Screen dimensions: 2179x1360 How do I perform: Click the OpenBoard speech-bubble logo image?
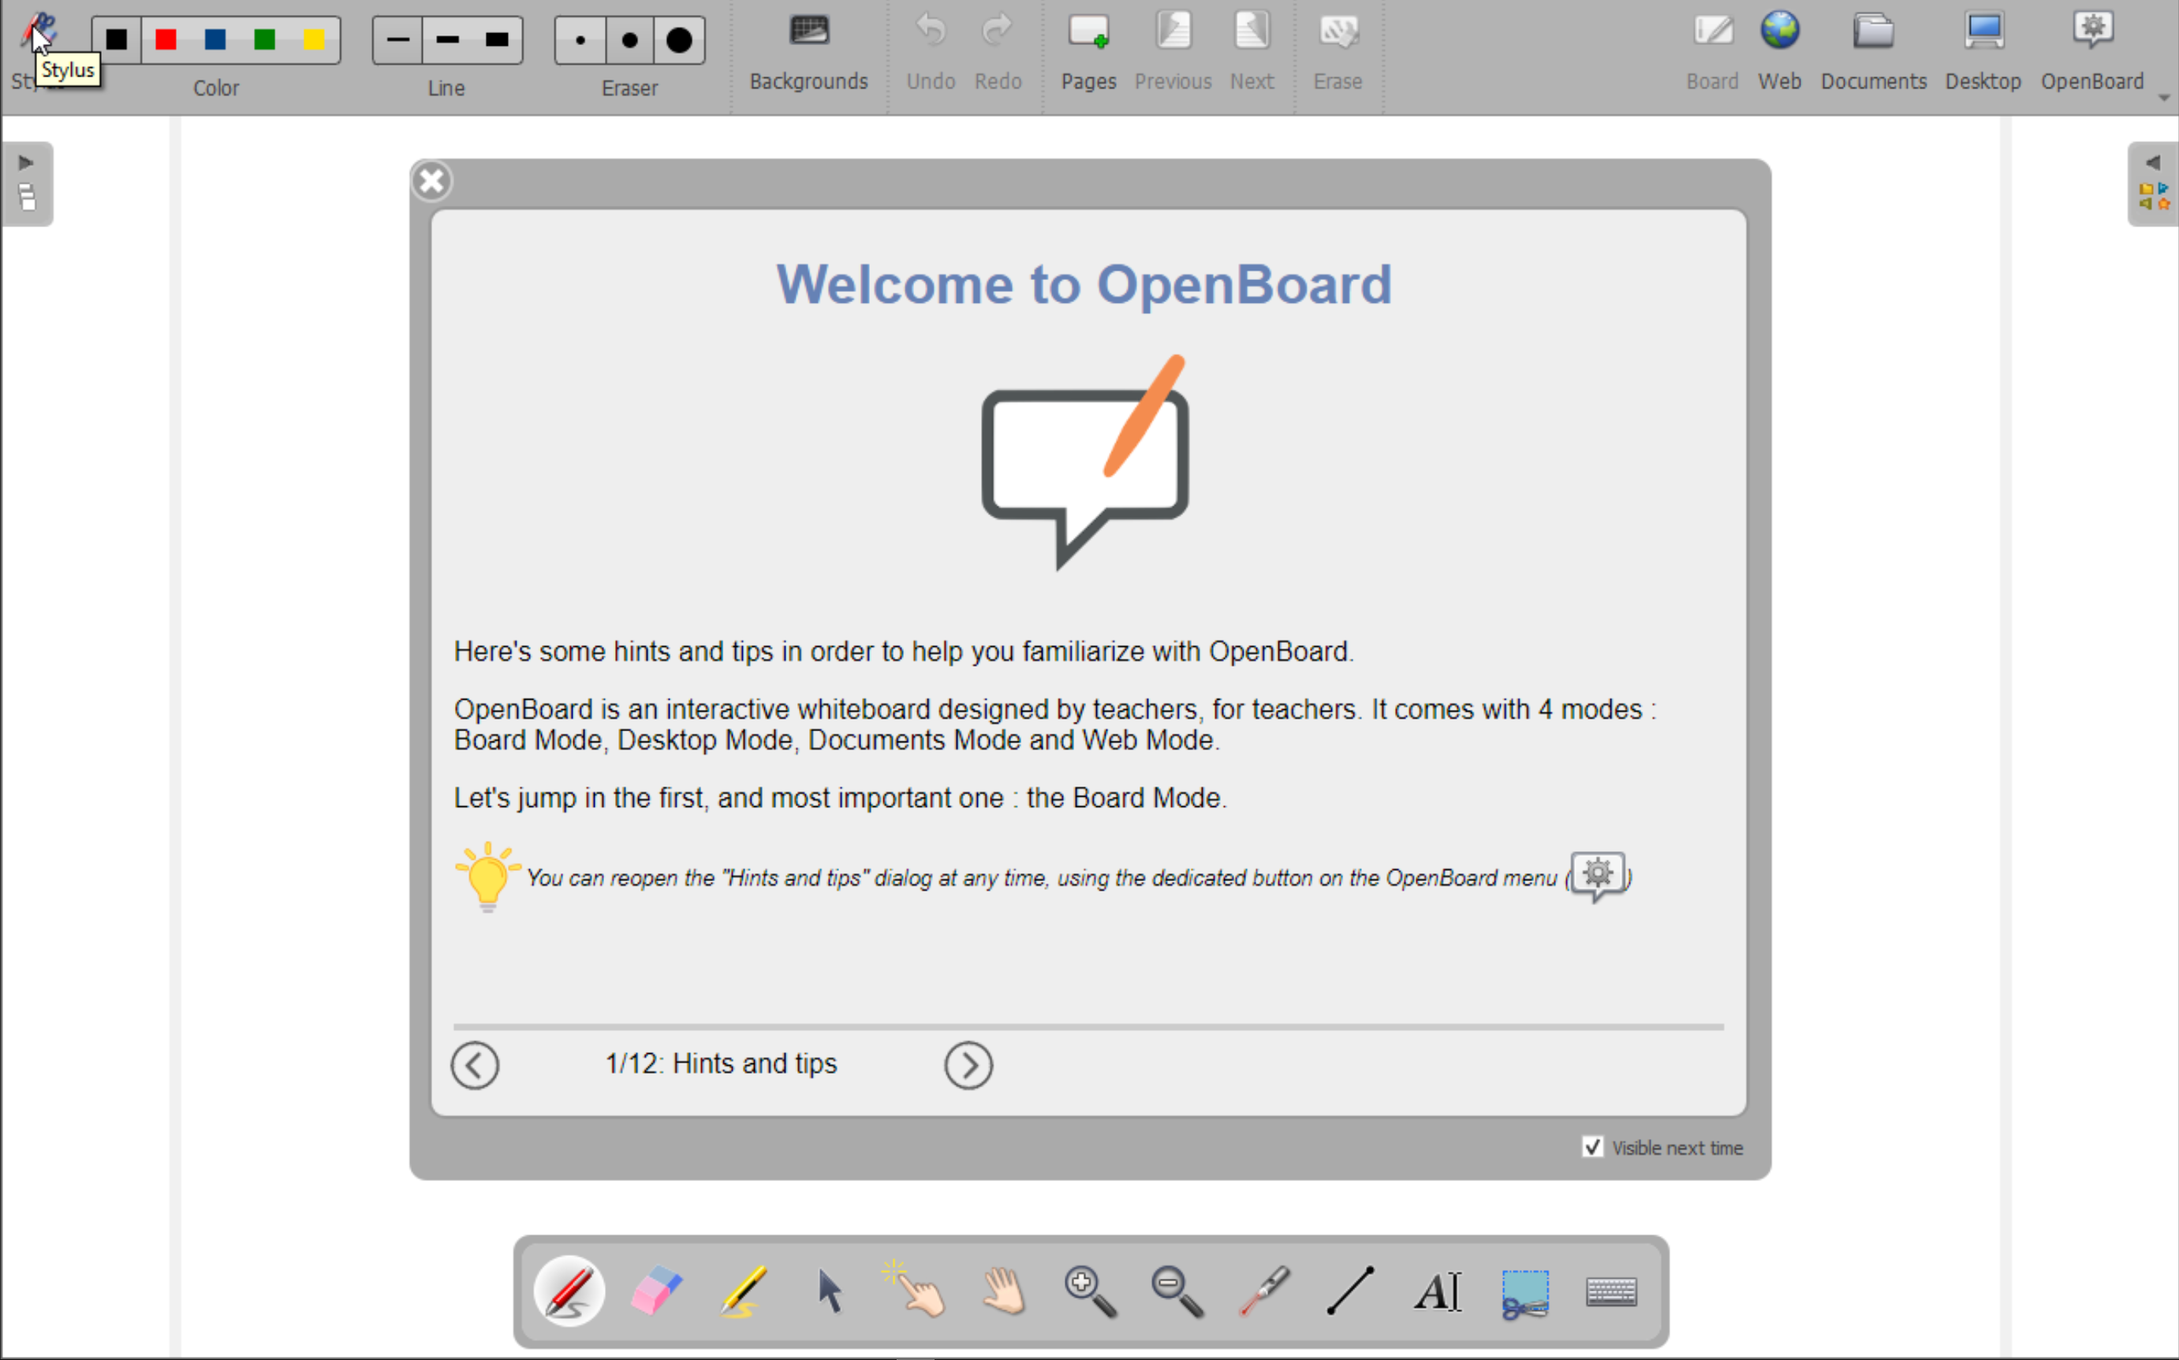click(1085, 462)
